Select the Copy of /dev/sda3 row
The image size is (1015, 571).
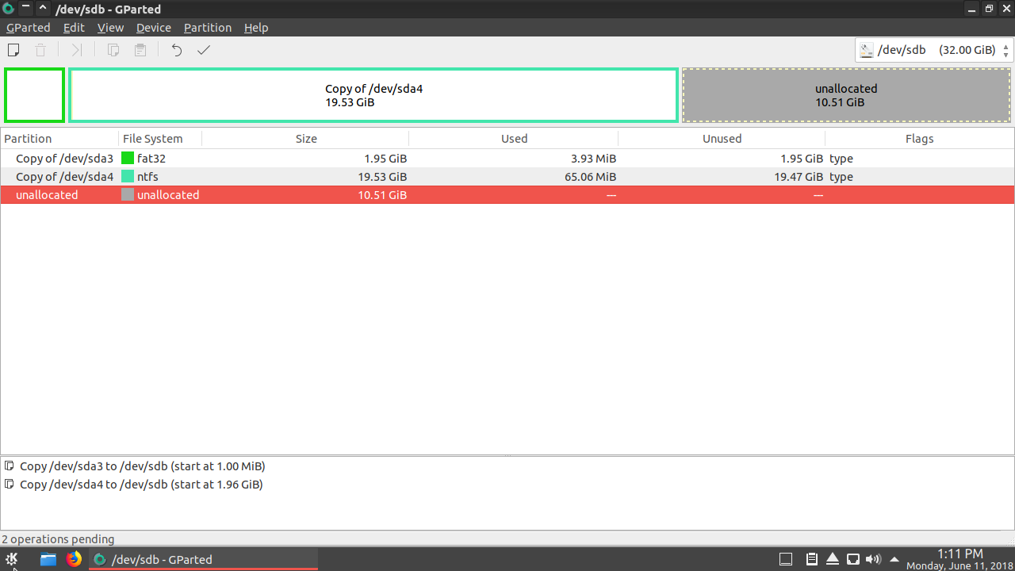click(x=507, y=159)
